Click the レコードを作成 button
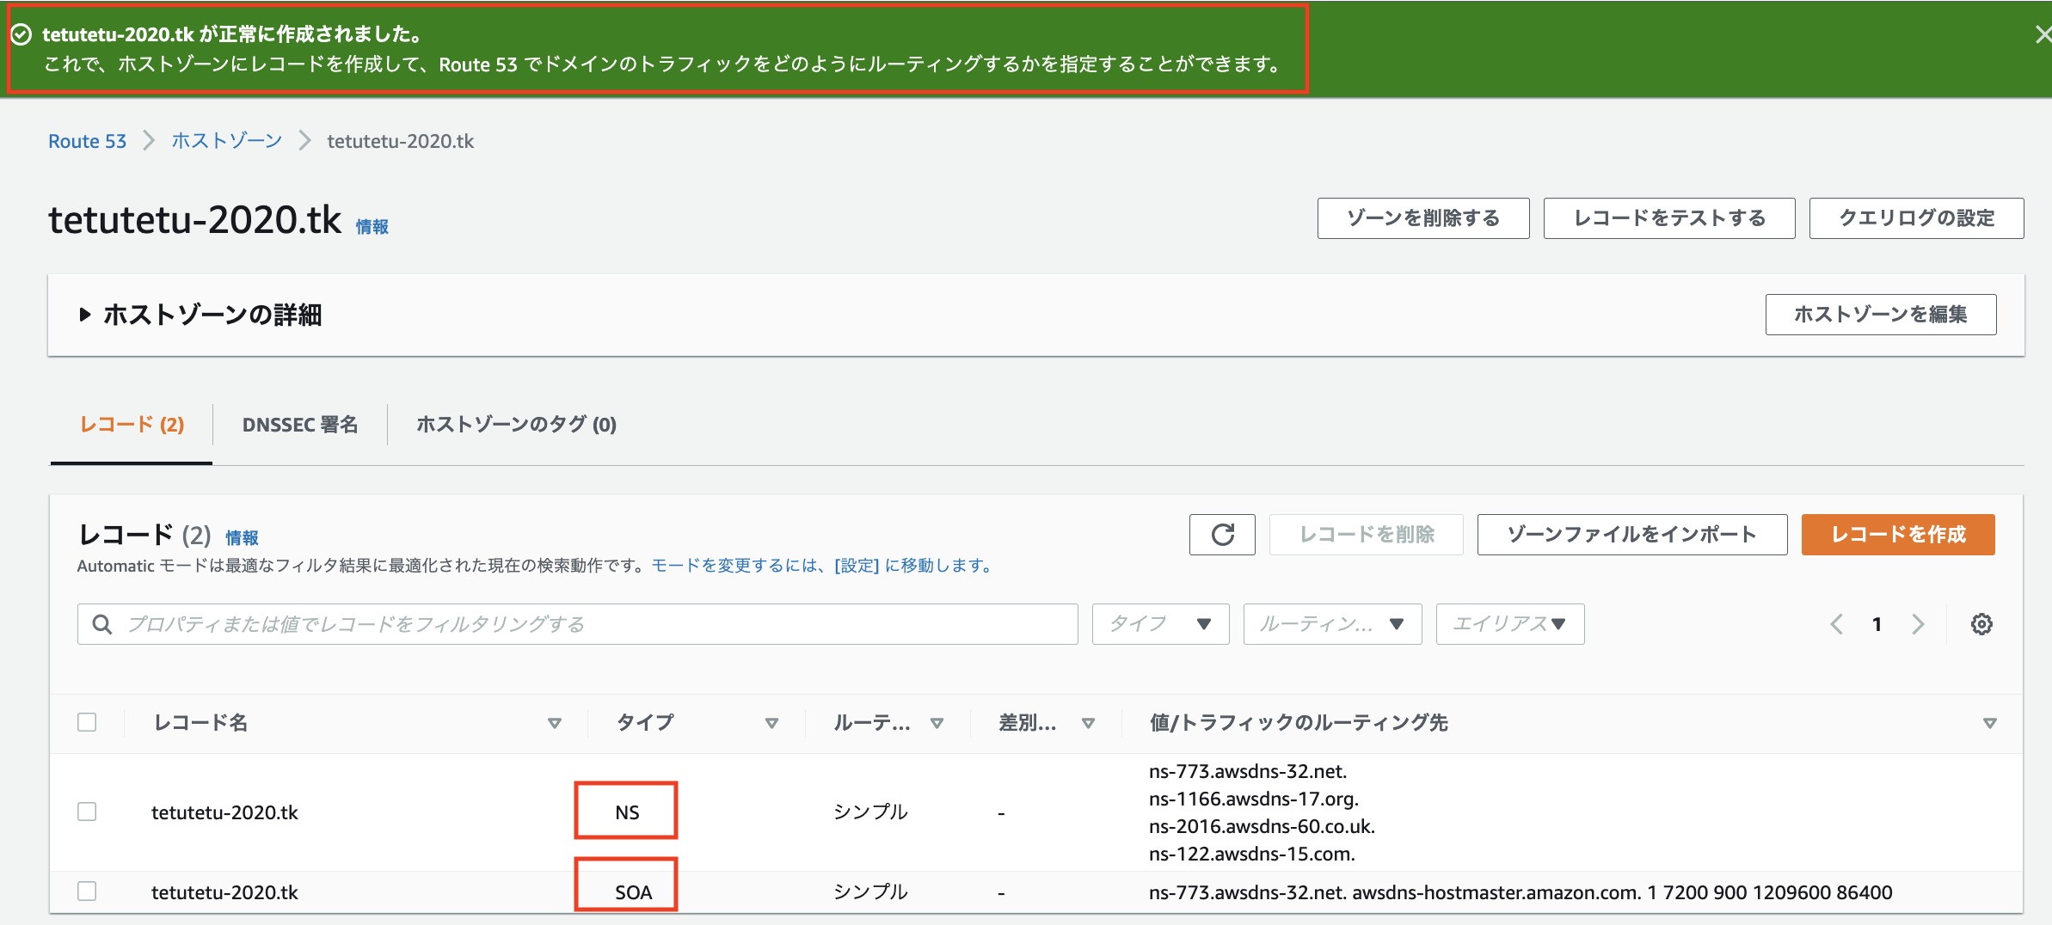2052x925 pixels. 1898,535
